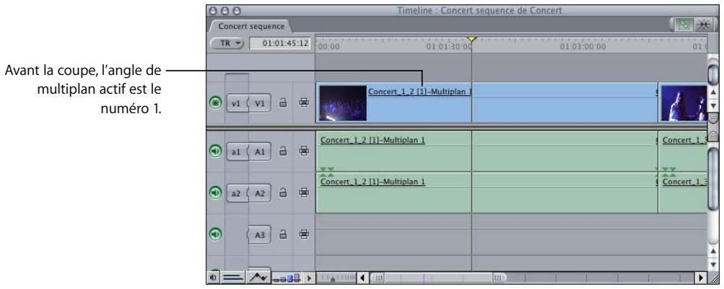The width and height of the screenshot is (724, 289).
Task: Toggle Auto Select on A3 track
Action: [303, 234]
